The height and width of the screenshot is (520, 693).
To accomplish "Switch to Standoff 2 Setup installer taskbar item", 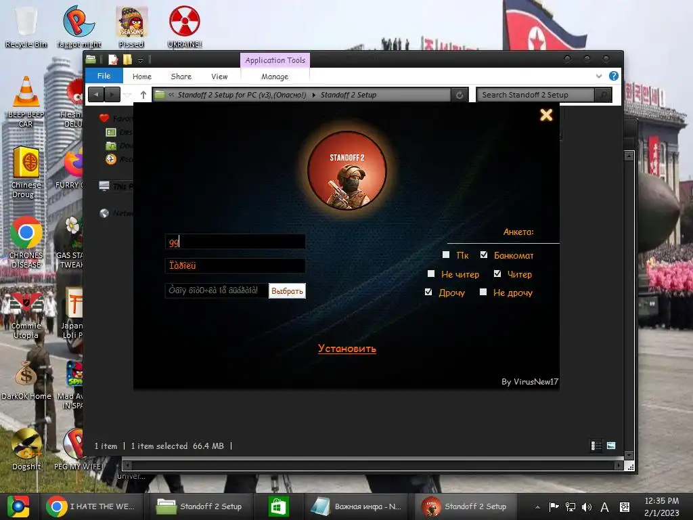I will coord(464,506).
